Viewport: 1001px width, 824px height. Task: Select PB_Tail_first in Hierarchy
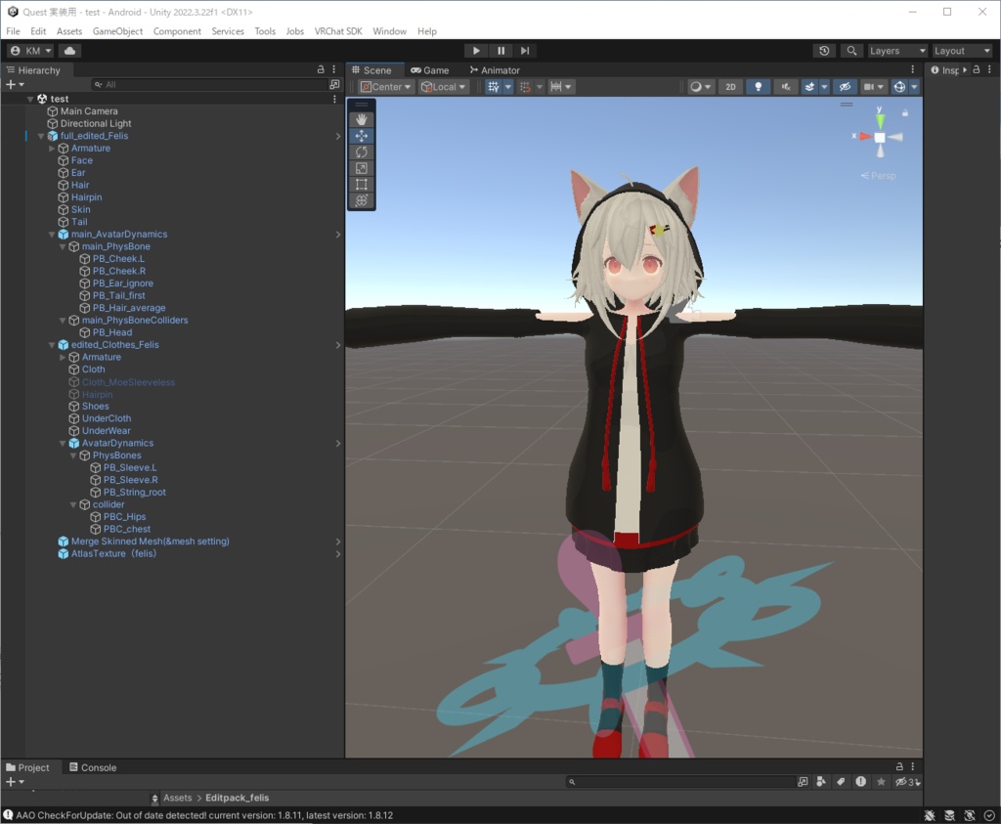click(118, 295)
